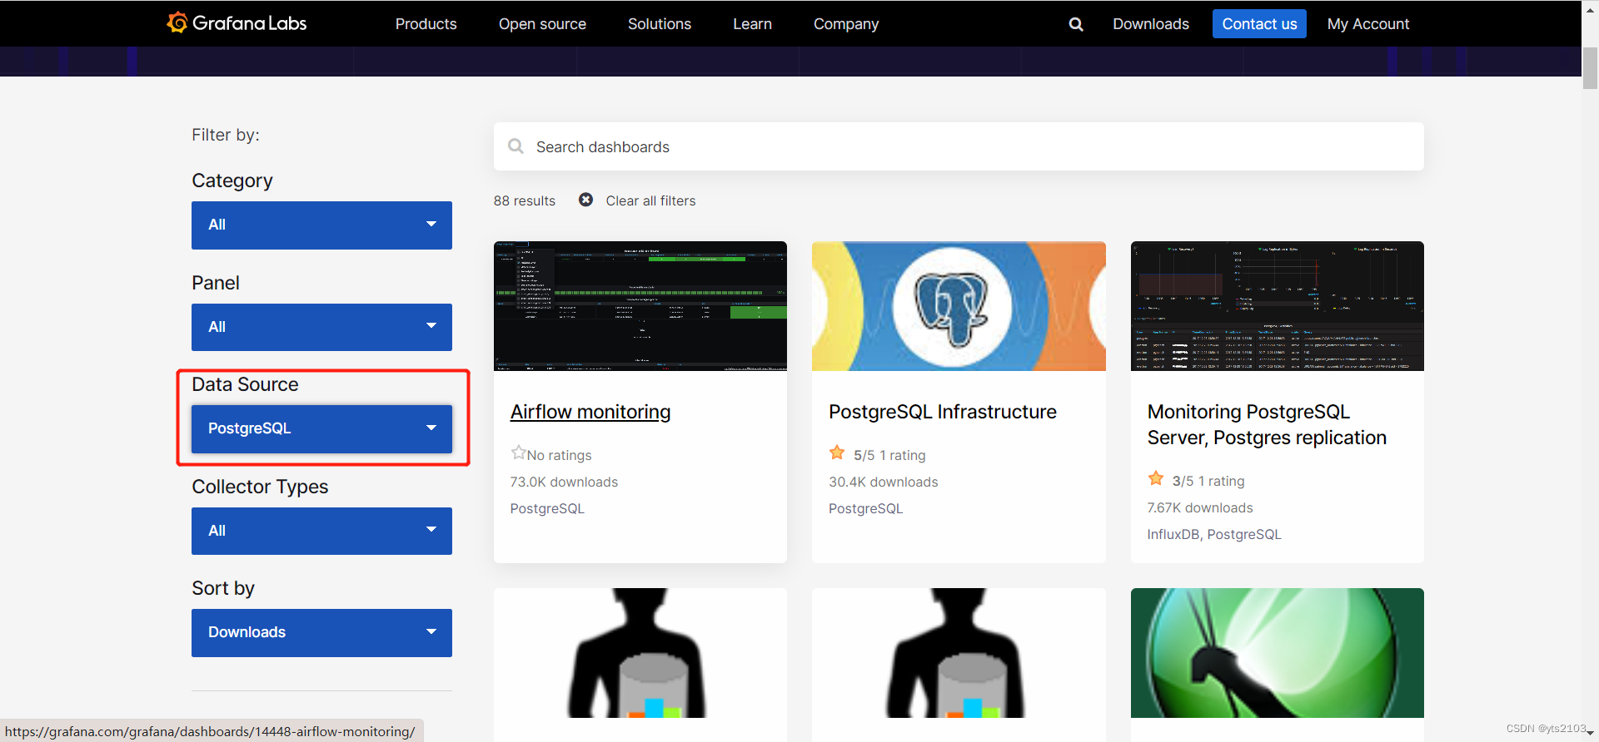Click the clear all filters X icon
The image size is (1599, 742).
[x=586, y=200]
